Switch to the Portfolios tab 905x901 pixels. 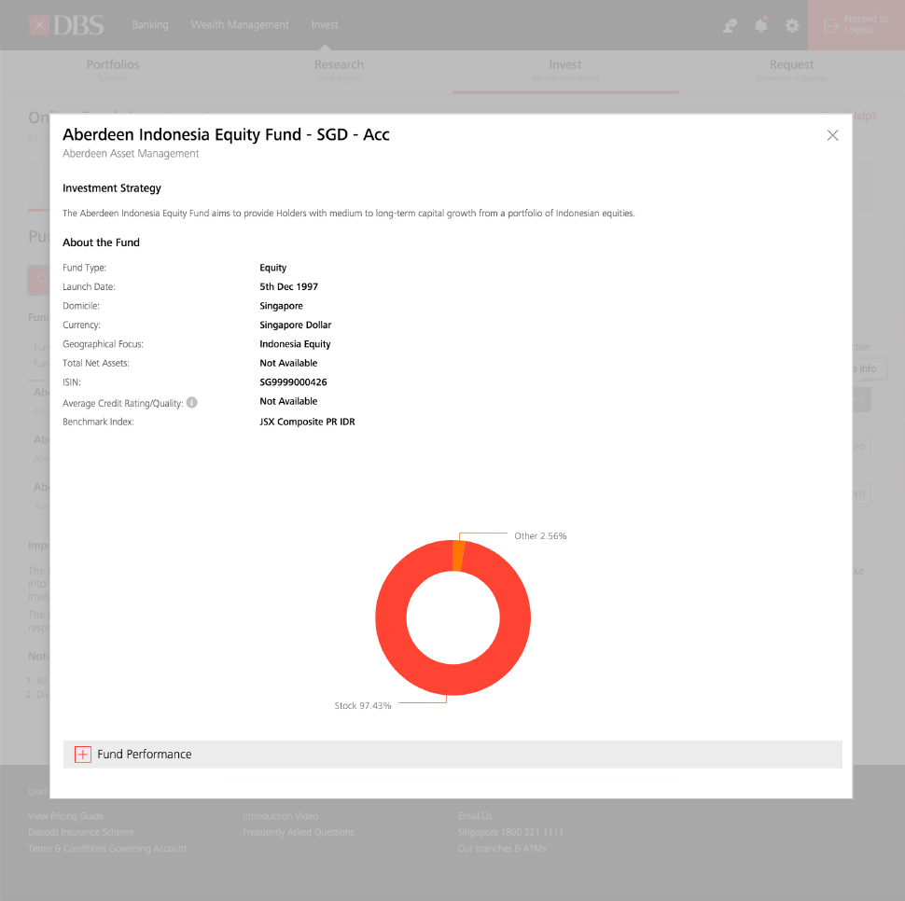[113, 71]
